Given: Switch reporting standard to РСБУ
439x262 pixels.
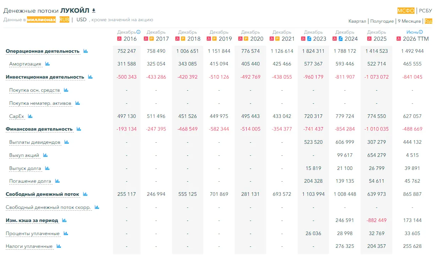Looking at the screenshot, I should (426, 10).
